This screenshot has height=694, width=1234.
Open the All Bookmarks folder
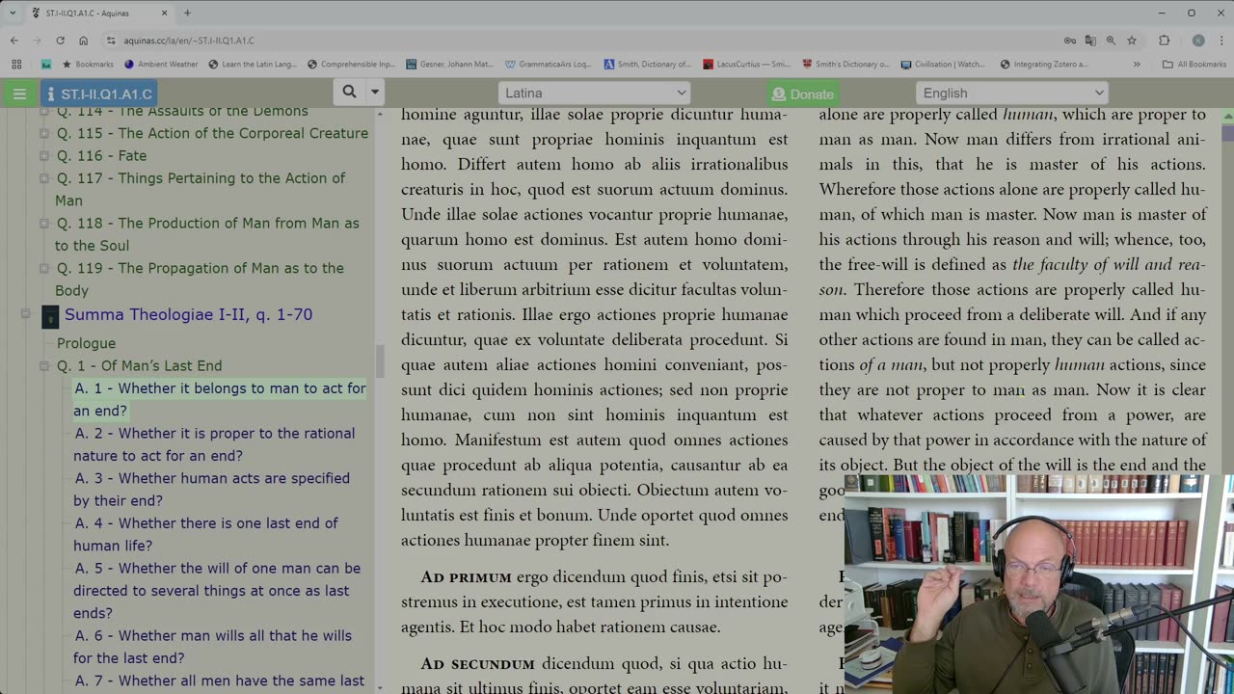coord(1194,65)
